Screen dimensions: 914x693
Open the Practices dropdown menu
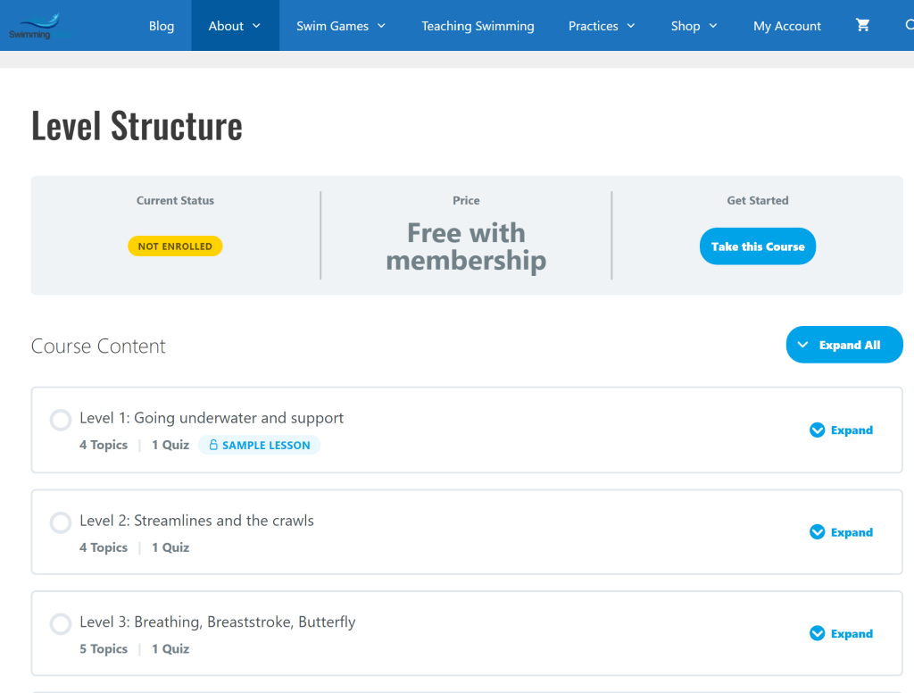(x=602, y=26)
